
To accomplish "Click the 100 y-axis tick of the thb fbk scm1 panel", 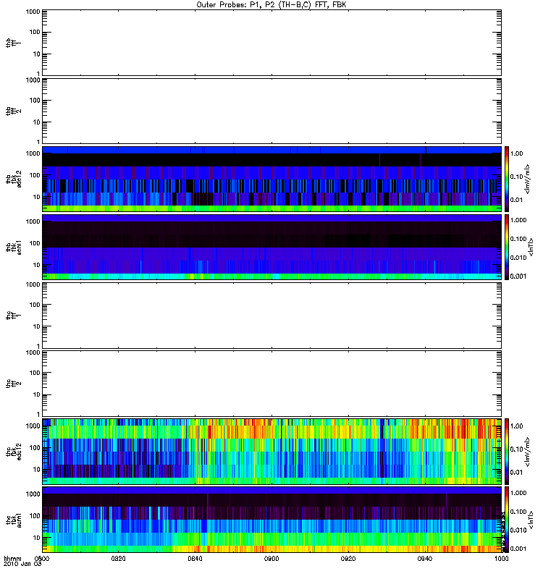I will [35, 243].
